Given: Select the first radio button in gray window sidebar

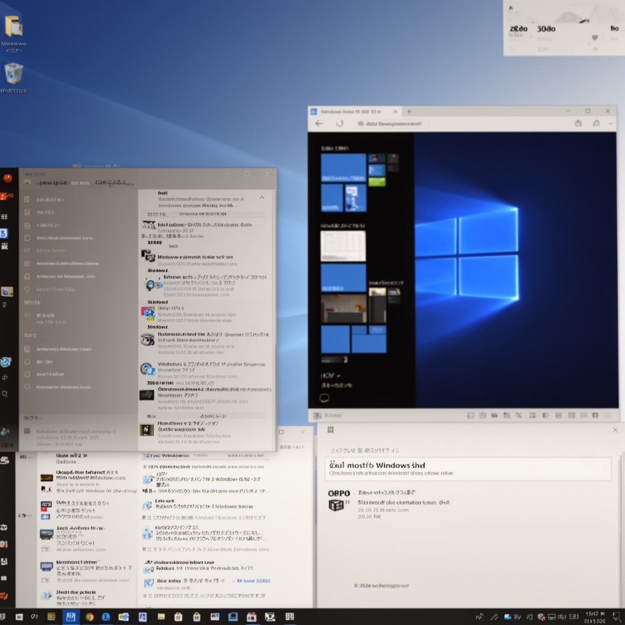Looking at the screenshot, I should point(27,362).
